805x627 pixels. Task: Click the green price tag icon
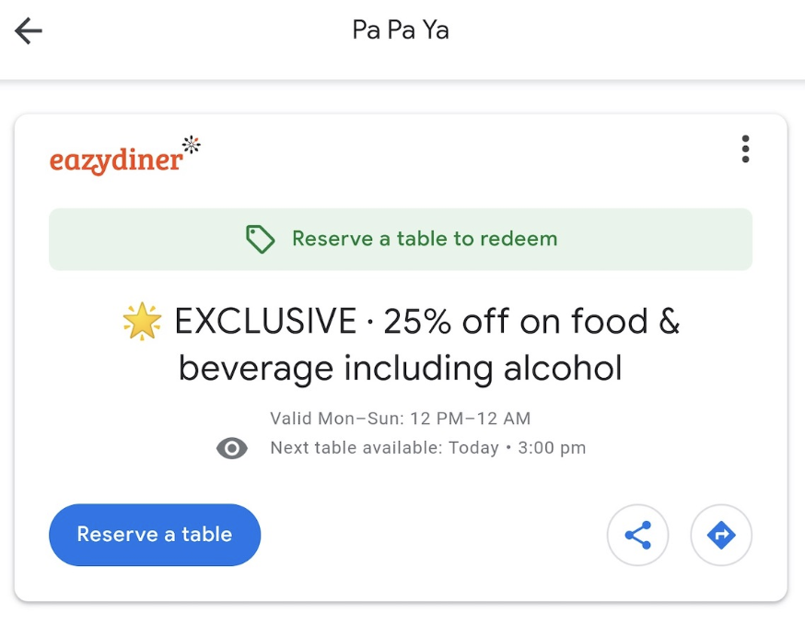(260, 240)
